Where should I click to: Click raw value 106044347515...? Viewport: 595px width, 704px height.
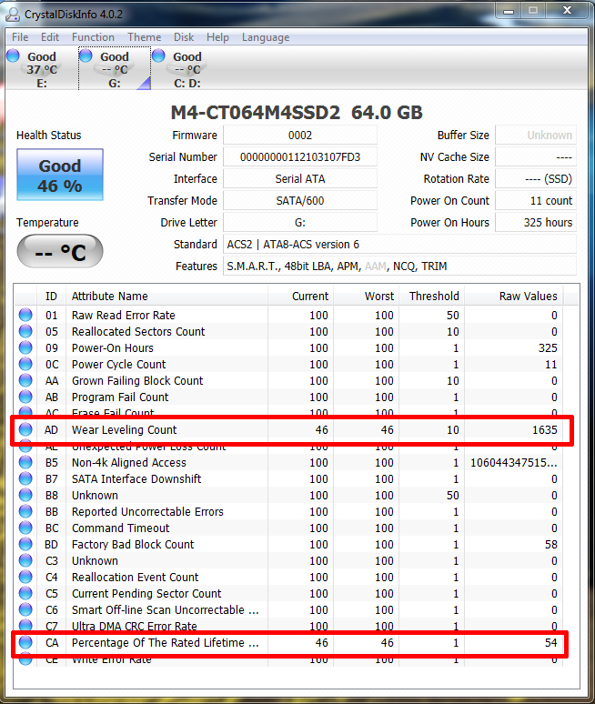(514, 462)
